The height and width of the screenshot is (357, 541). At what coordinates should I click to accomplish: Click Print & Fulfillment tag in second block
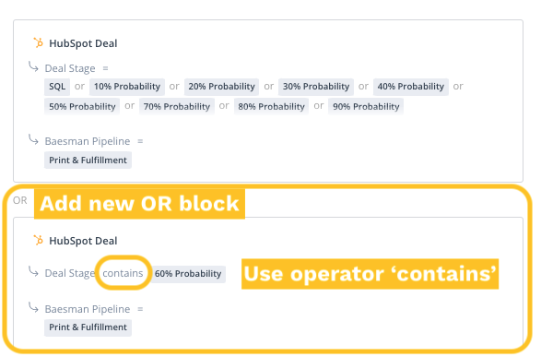(88, 327)
